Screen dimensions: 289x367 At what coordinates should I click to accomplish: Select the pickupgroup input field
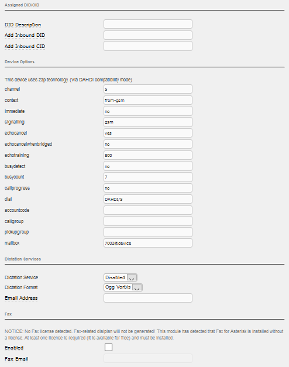(x=148, y=232)
